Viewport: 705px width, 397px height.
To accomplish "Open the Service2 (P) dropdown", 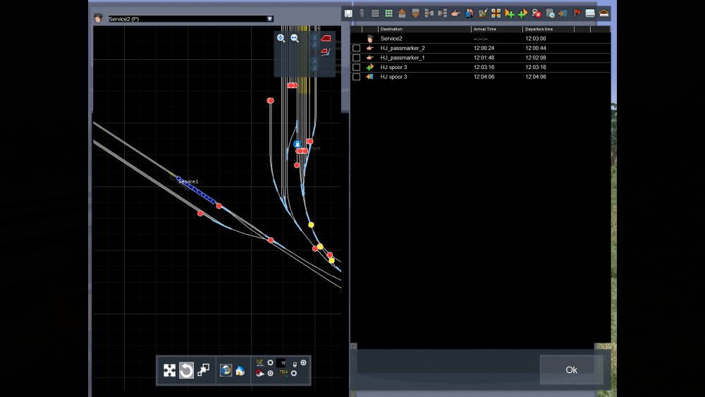I will coord(269,19).
